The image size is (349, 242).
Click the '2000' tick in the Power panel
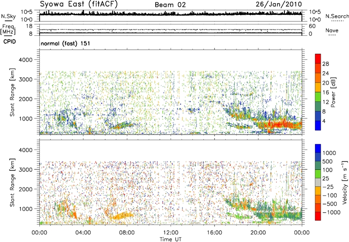tap(25, 99)
